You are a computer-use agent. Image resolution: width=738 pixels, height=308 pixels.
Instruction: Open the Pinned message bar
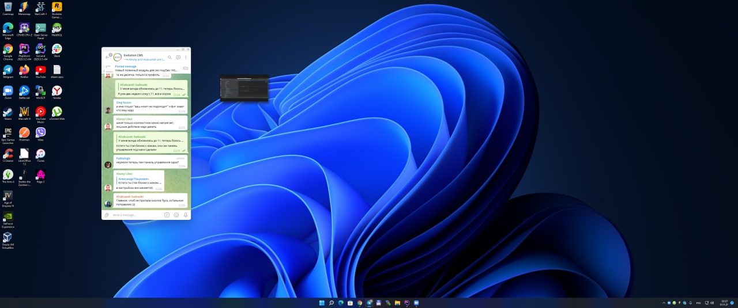click(146, 68)
